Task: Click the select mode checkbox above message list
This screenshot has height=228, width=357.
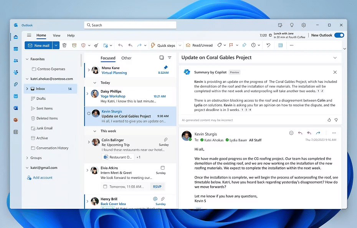Action: 162,58
